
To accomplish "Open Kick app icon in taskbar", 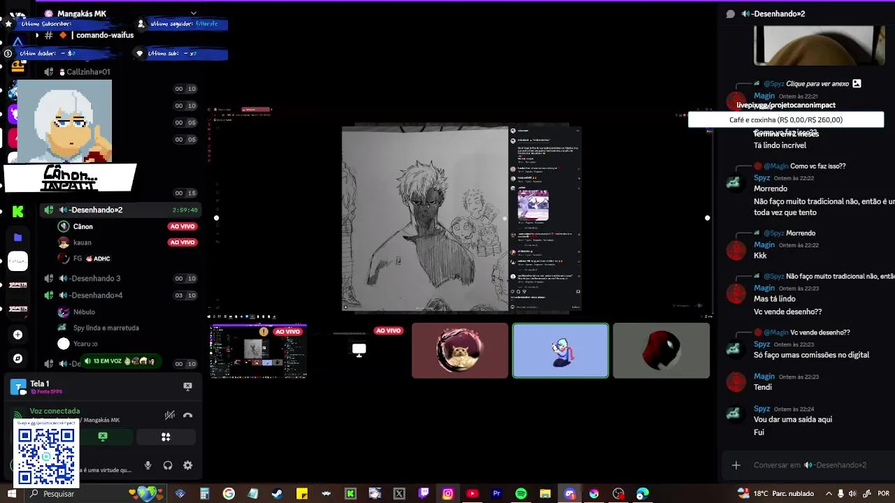I will point(350,493).
